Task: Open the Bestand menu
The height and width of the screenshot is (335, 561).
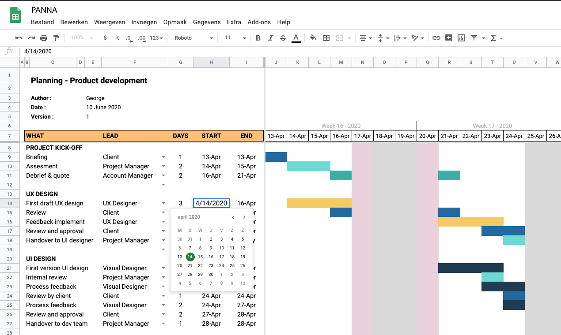Action: pyautogui.click(x=42, y=22)
